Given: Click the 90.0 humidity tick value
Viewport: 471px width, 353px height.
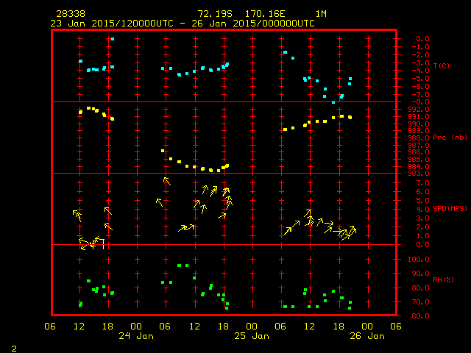Looking at the screenshot, I should 420,274.
